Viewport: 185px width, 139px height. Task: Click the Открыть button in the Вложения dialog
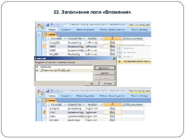pyautogui.click(x=105, y=78)
